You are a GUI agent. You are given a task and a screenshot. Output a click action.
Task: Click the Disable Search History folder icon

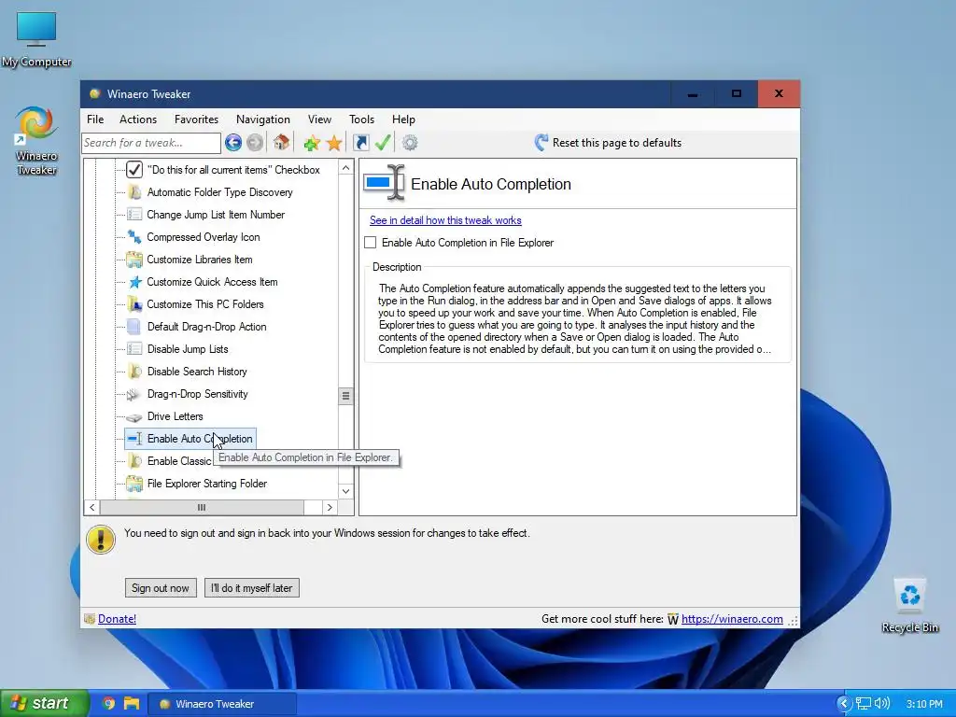(134, 372)
